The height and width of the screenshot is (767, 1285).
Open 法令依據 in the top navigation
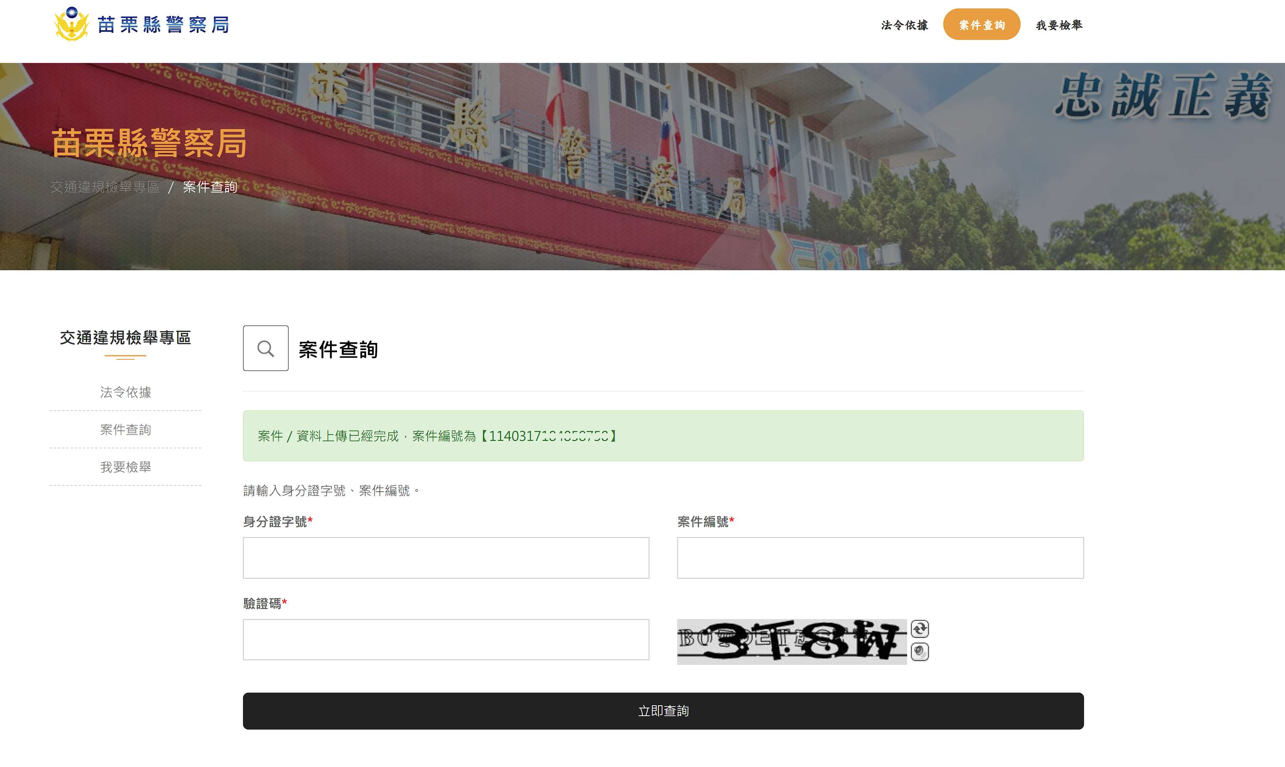[905, 25]
